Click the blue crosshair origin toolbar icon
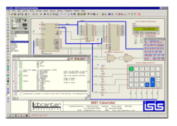The height and width of the screenshot is (126, 177). 45,14
